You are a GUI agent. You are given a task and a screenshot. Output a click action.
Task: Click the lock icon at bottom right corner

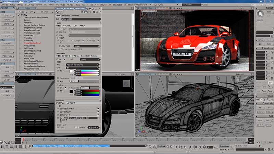point(272,150)
